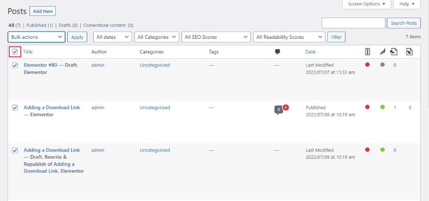Image resolution: width=429 pixels, height=201 pixels.
Task: Click the Add New button
Action: coord(43,11)
